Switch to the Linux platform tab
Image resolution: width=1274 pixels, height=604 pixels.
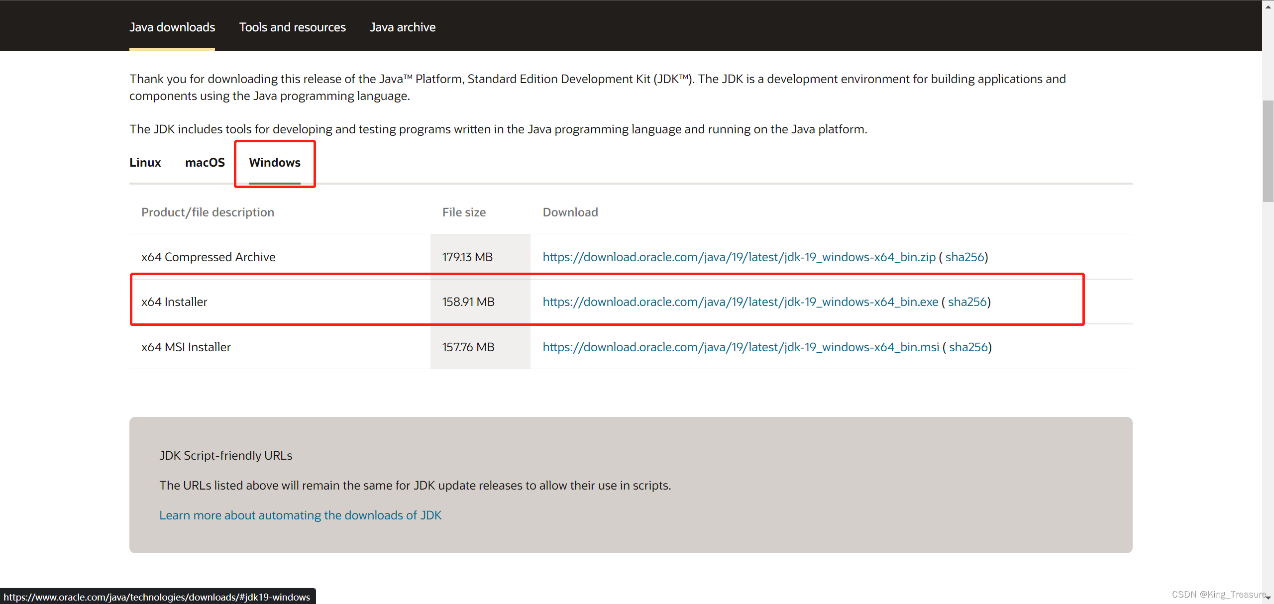tap(145, 163)
